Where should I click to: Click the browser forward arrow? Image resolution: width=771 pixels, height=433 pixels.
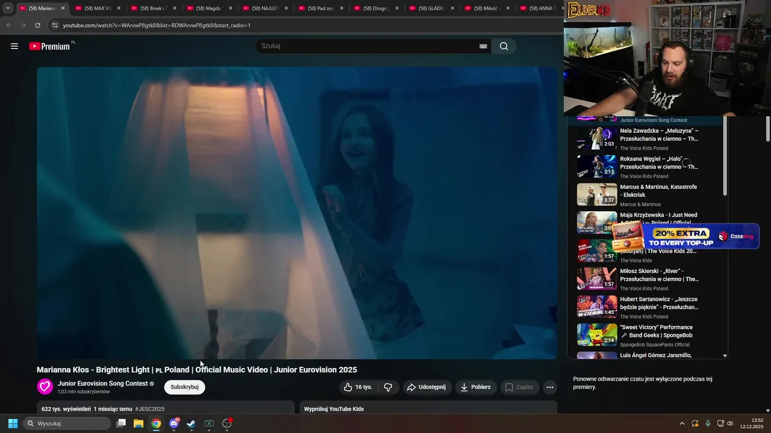[23, 25]
